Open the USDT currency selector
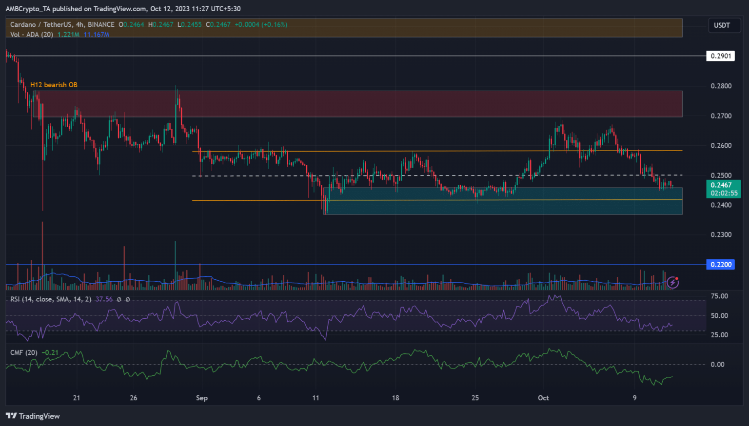The image size is (749, 426). tap(722, 25)
